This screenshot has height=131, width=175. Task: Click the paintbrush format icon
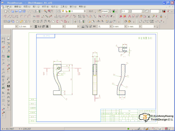99,11
